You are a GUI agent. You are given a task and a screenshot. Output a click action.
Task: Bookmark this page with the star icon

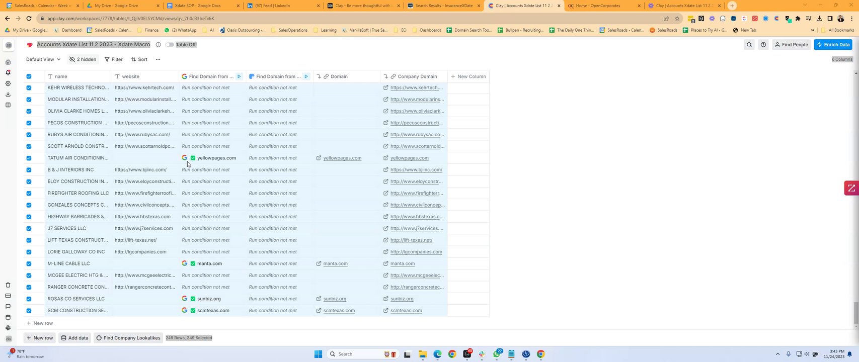click(677, 19)
